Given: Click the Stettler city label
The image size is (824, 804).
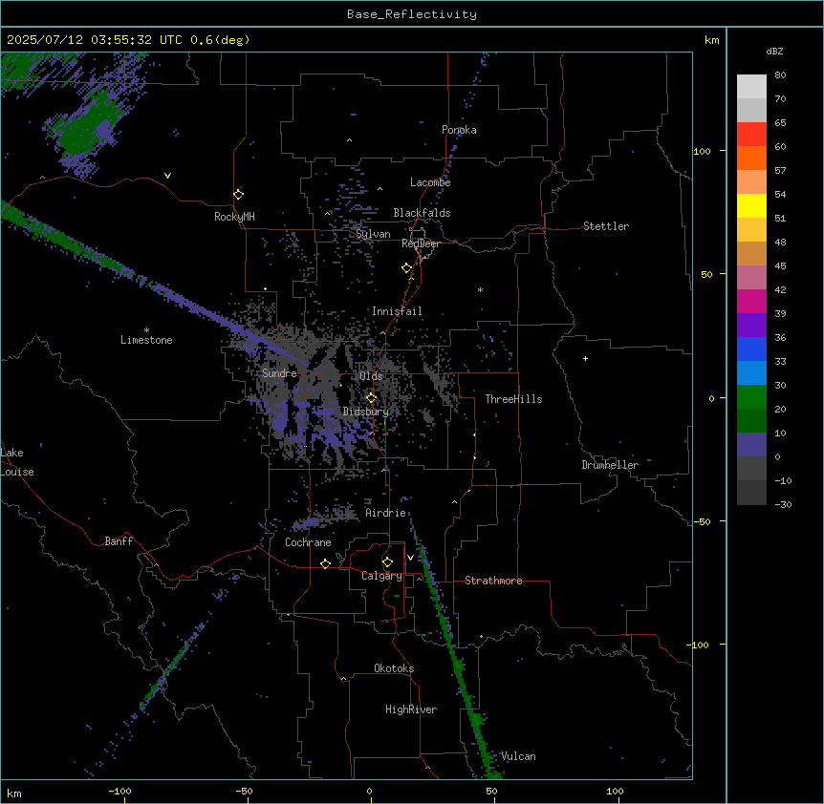Looking at the screenshot, I should coord(606,226).
